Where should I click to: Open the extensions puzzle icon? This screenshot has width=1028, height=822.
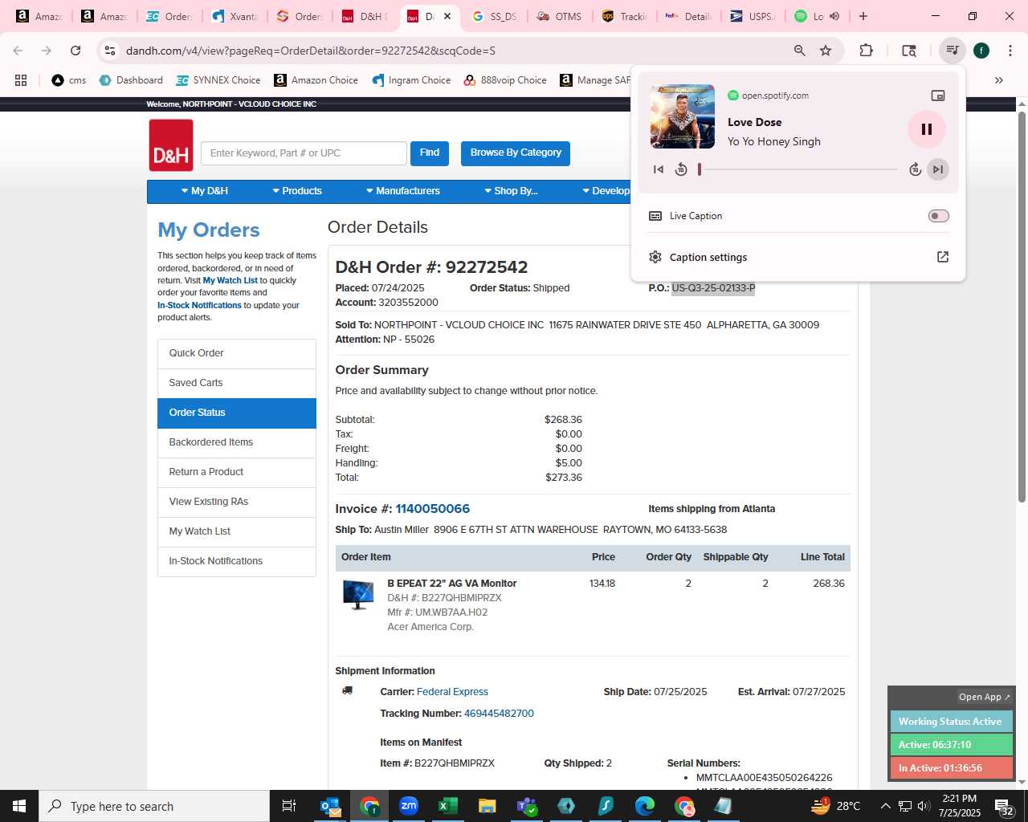tap(866, 51)
